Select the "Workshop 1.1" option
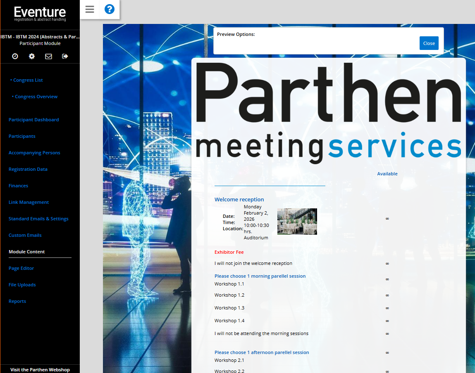 [x=229, y=284]
